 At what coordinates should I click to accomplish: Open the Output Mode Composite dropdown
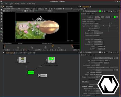coord(98,33)
